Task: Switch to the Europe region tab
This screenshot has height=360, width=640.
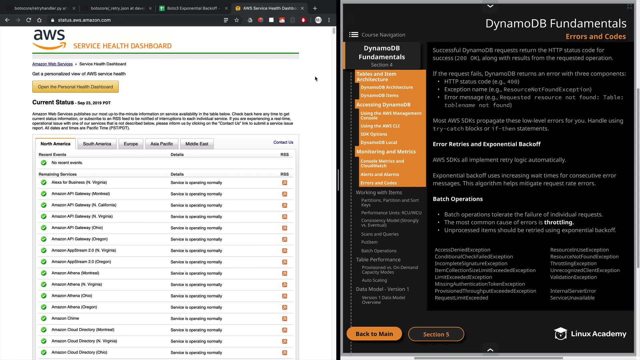Action: 131,144
